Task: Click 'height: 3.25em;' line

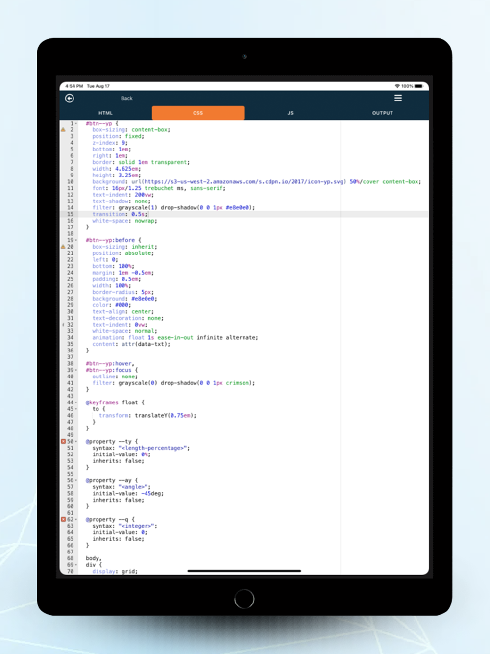Action: (x=117, y=175)
